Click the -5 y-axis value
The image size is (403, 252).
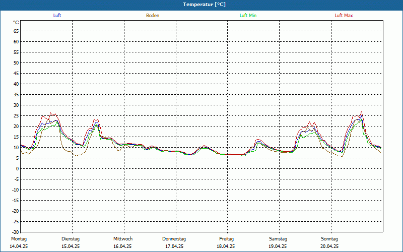click(x=17, y=179)
